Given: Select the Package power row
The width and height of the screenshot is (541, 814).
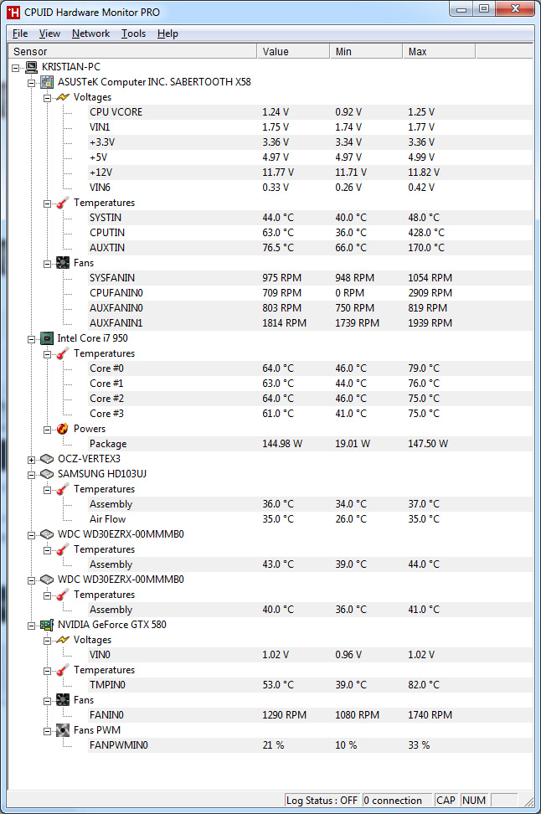Looking at the screenshot, I should 311,443.
